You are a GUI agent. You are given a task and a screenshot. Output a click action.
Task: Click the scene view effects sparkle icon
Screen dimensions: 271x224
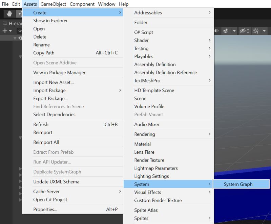pos(226,30)
